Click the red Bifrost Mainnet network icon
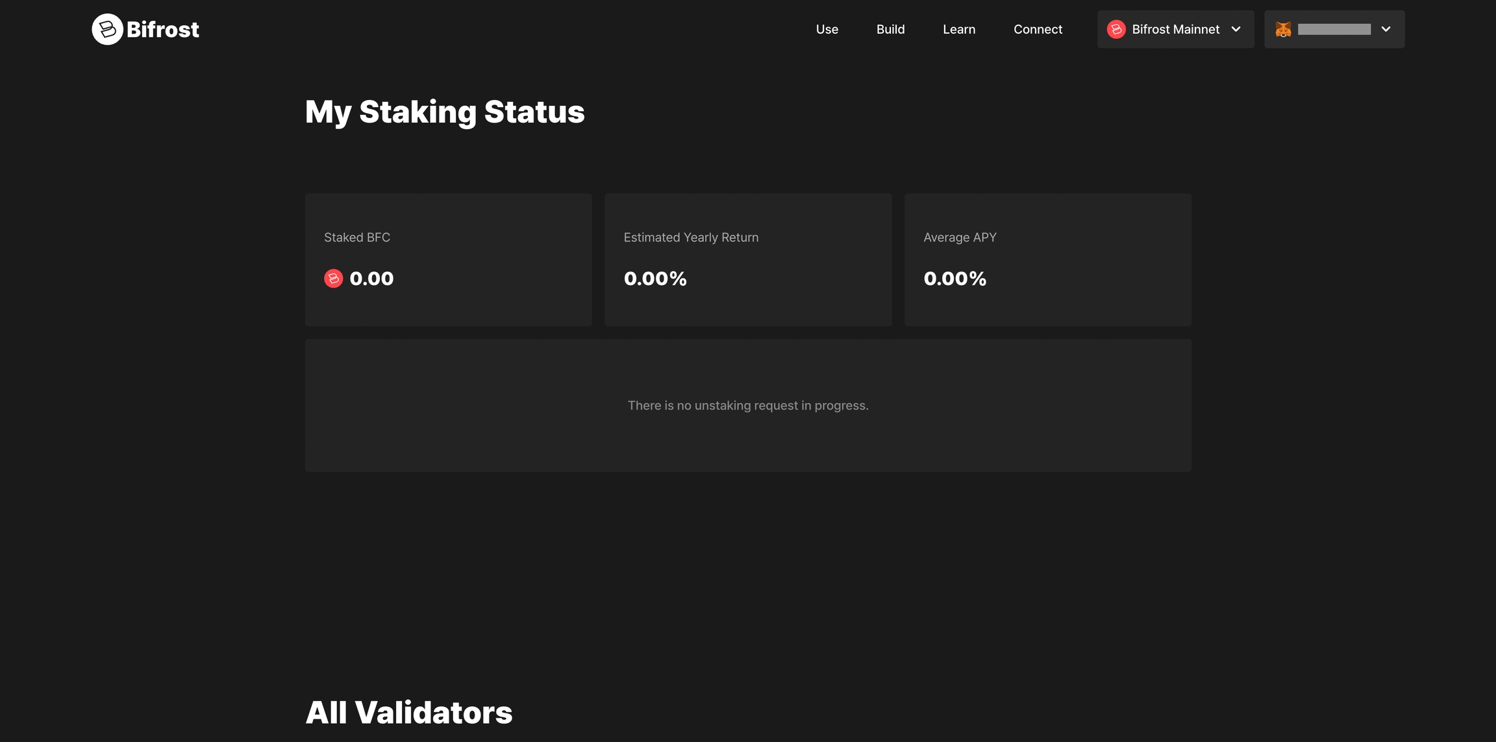 [x=1116, y=29]
